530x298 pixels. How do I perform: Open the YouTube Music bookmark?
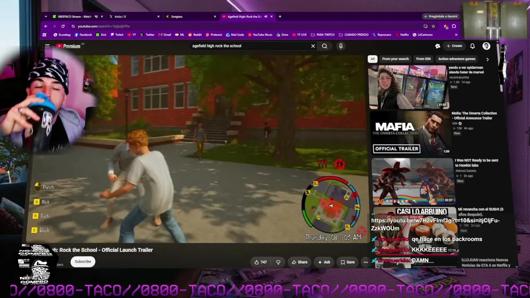pos(260,35)
